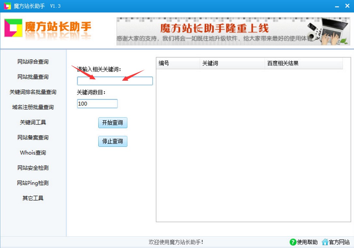Sort by the 编号 column header
Viewport: 354px width, 248px height.
pos(178,63)
